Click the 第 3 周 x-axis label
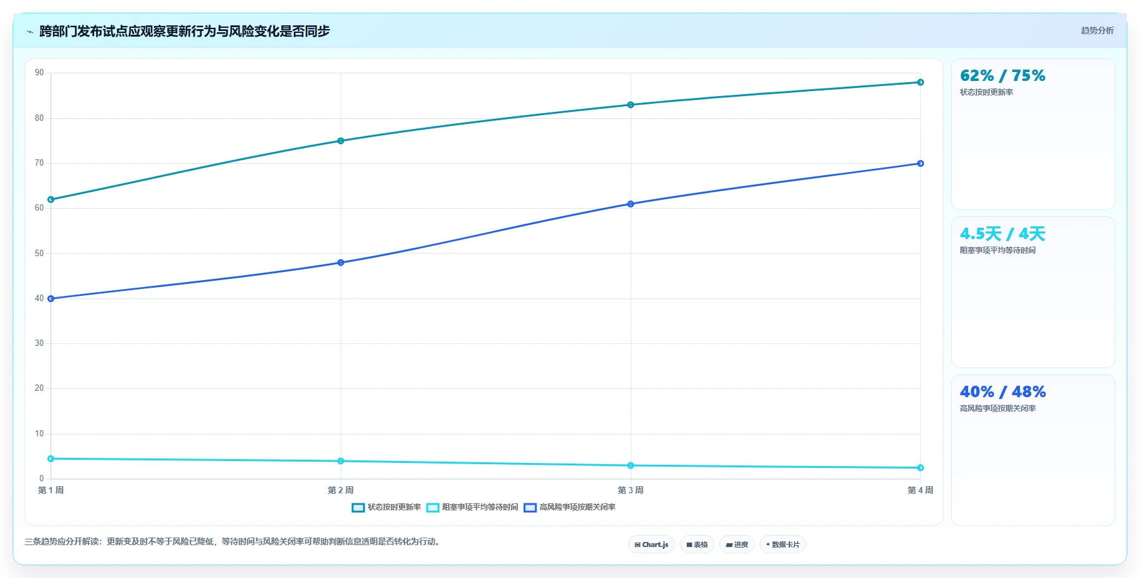Image resolution: width=1140 pixels, height=578 pixels. pos(631,490)
